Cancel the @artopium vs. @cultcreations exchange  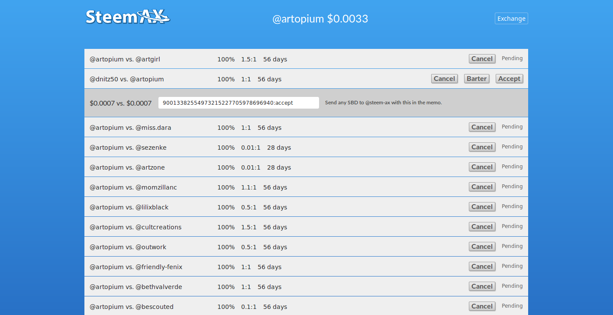[x=482, y=227]
